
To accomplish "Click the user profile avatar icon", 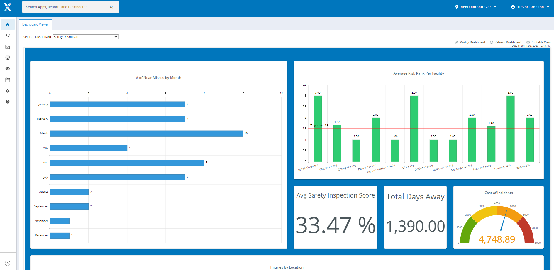I will [x=513, y=7].
